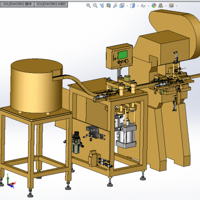200x200 pixels.
Task: Click the Hide/Show Items glasses icon
Action: [143, 6]
